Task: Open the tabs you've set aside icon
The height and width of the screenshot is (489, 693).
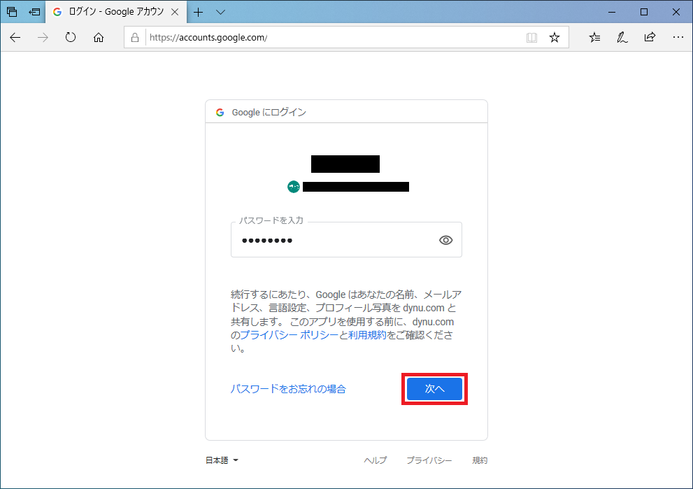Action: click(x=12, y=12)
